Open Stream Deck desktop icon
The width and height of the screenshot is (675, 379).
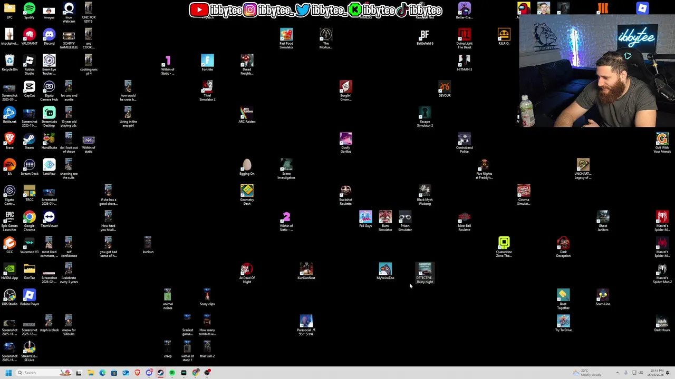click(29, 167)
